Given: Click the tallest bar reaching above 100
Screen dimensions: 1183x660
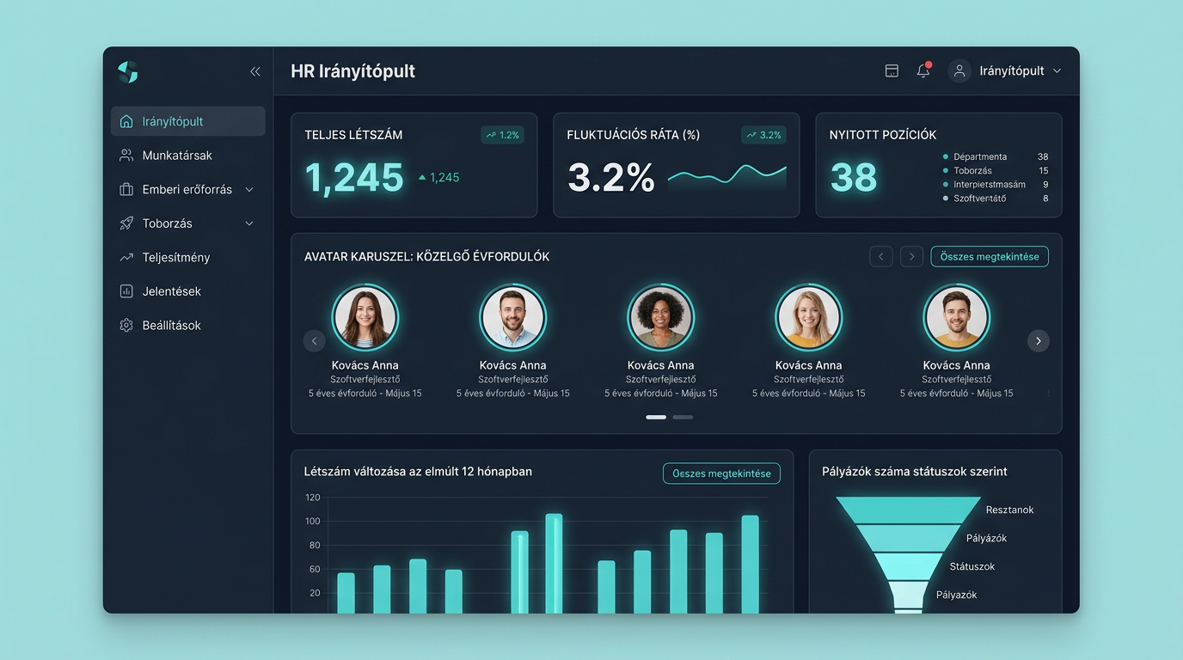Looking at the screenshot, I should pyautogui.click(x=554, y=564).
